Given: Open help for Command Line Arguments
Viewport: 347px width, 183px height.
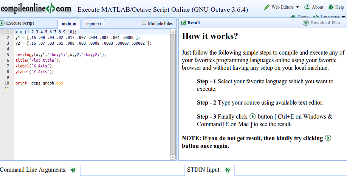Looking at the screenshot, I should click(x=73, y=170).
